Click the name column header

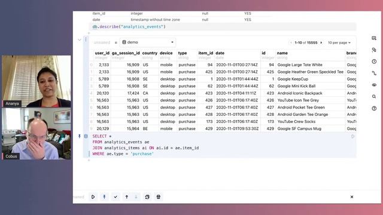click(x=282, y=53)
